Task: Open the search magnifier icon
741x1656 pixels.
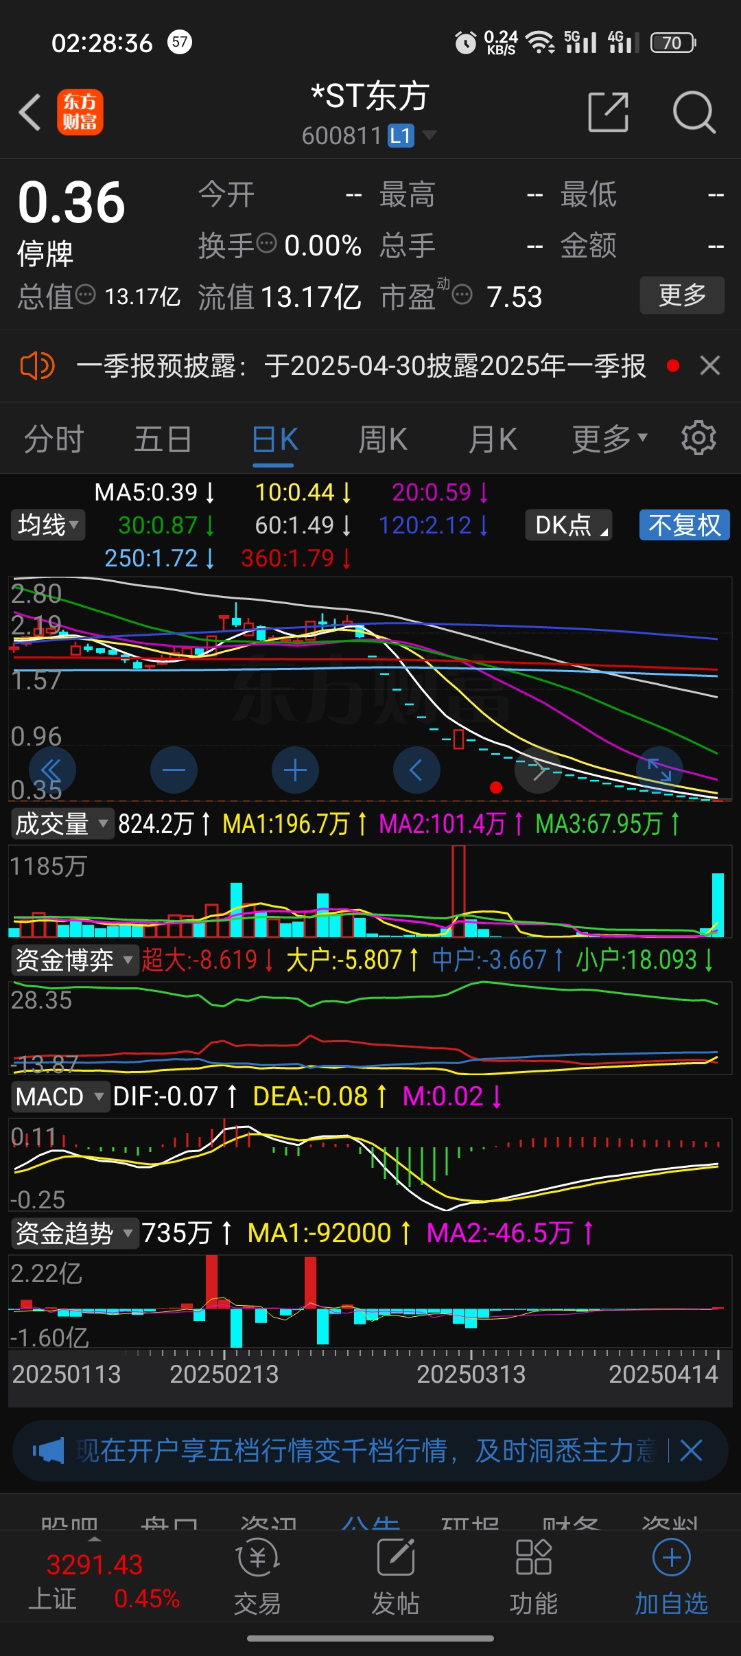Action: point(694,112)
